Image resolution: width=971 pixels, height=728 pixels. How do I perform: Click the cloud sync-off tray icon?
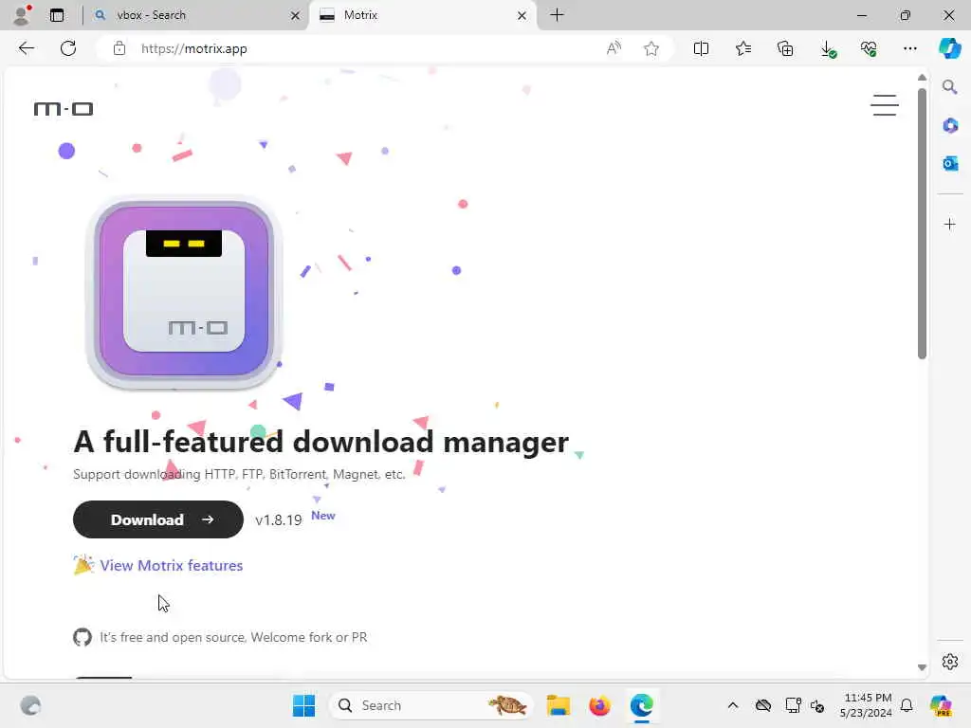coord(763,705)
